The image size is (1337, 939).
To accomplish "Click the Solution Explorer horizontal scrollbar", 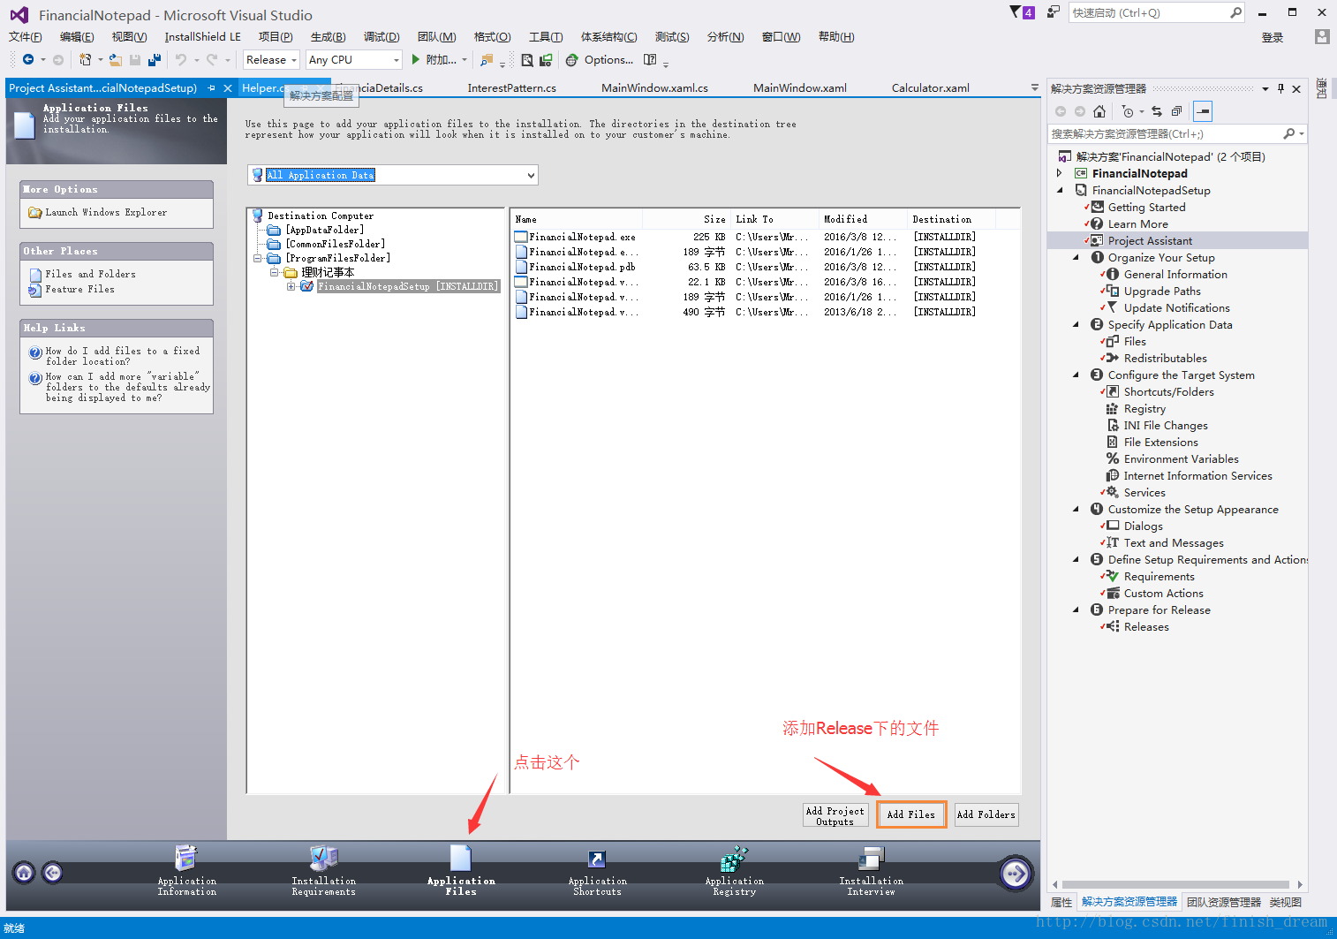I will (1175, 884).
